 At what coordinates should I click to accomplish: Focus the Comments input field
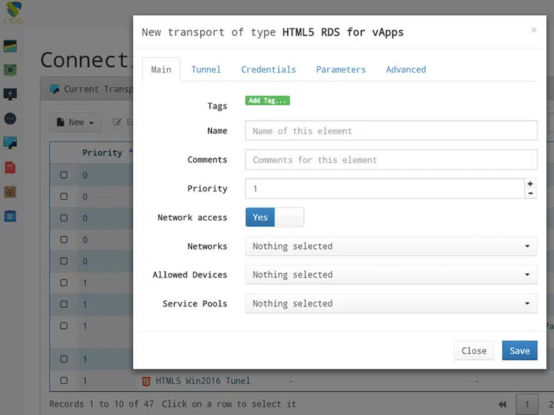(x=391, y=160)
